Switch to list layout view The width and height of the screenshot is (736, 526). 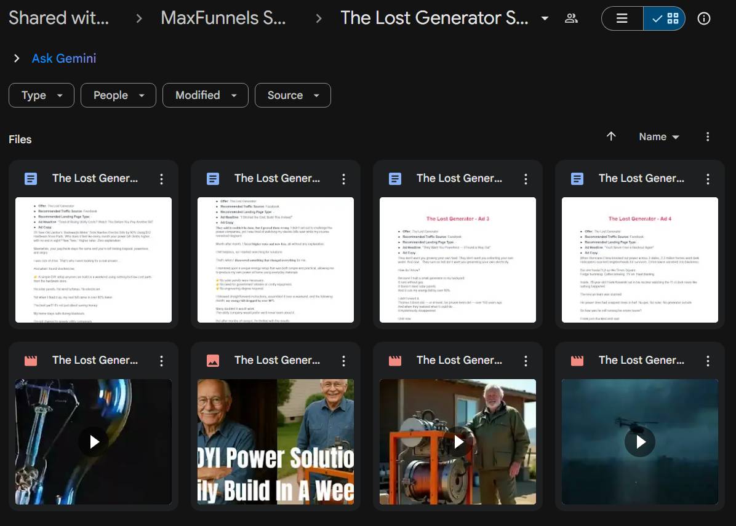pos(622,18)
